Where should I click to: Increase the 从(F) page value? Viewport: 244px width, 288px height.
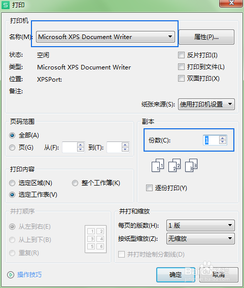point(81,145)
